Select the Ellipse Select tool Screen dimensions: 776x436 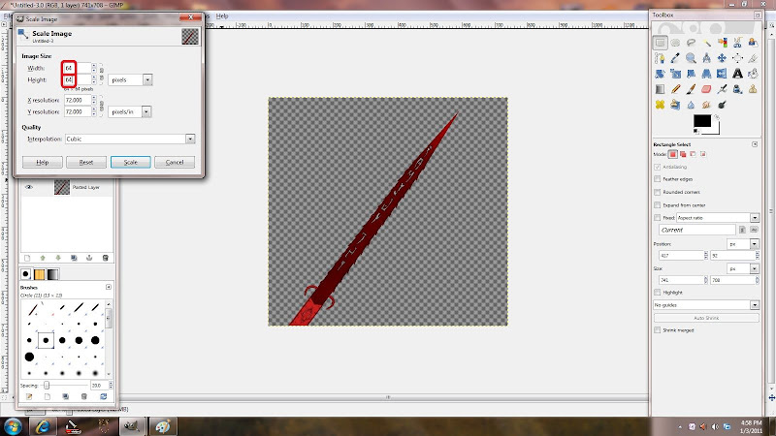(675, 43)
